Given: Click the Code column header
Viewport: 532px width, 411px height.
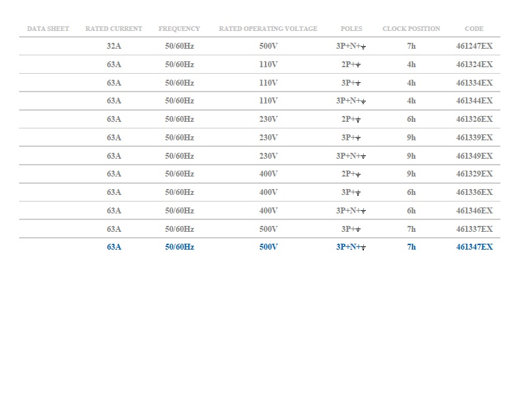Looking at the screenshot, I should pyautogui.click(x=474, y=29).
